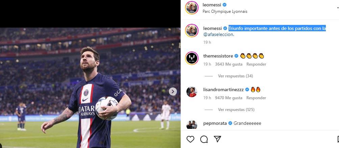Open the @afaseleccion mention
The image size is (339, 148).
click(x=218, y=34)
